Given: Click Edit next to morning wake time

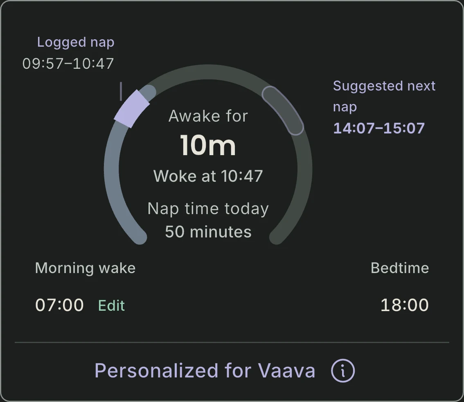Looking at the screenshot, I should pyautogui.click(x=111, y=305).
